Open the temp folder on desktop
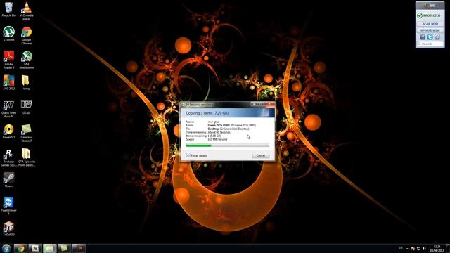 [x=26, y=82]
